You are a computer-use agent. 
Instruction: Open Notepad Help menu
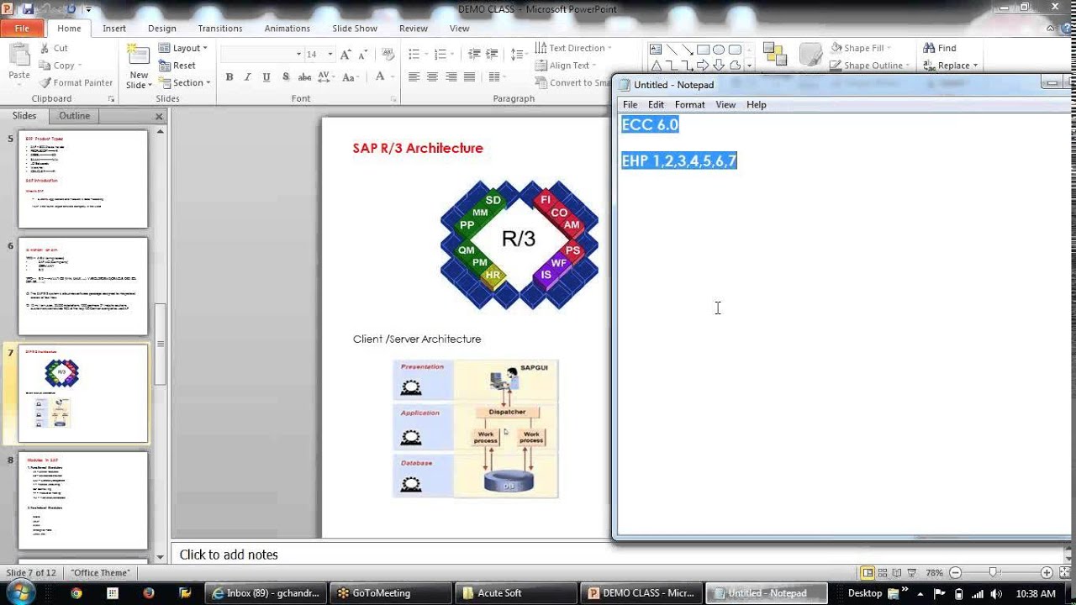click(x=757, y=104)
